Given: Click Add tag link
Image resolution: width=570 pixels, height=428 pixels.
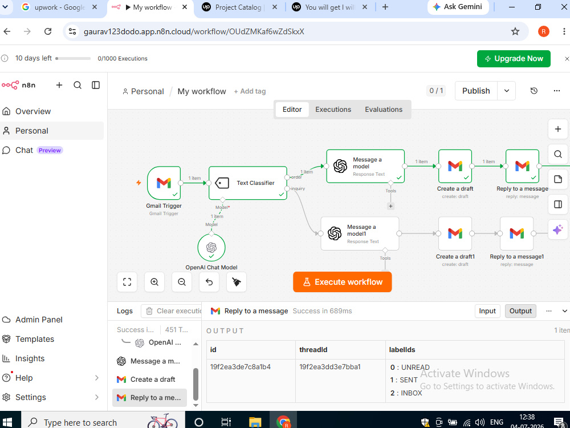Looking at the screenshot, I should (x=250, y=91).
